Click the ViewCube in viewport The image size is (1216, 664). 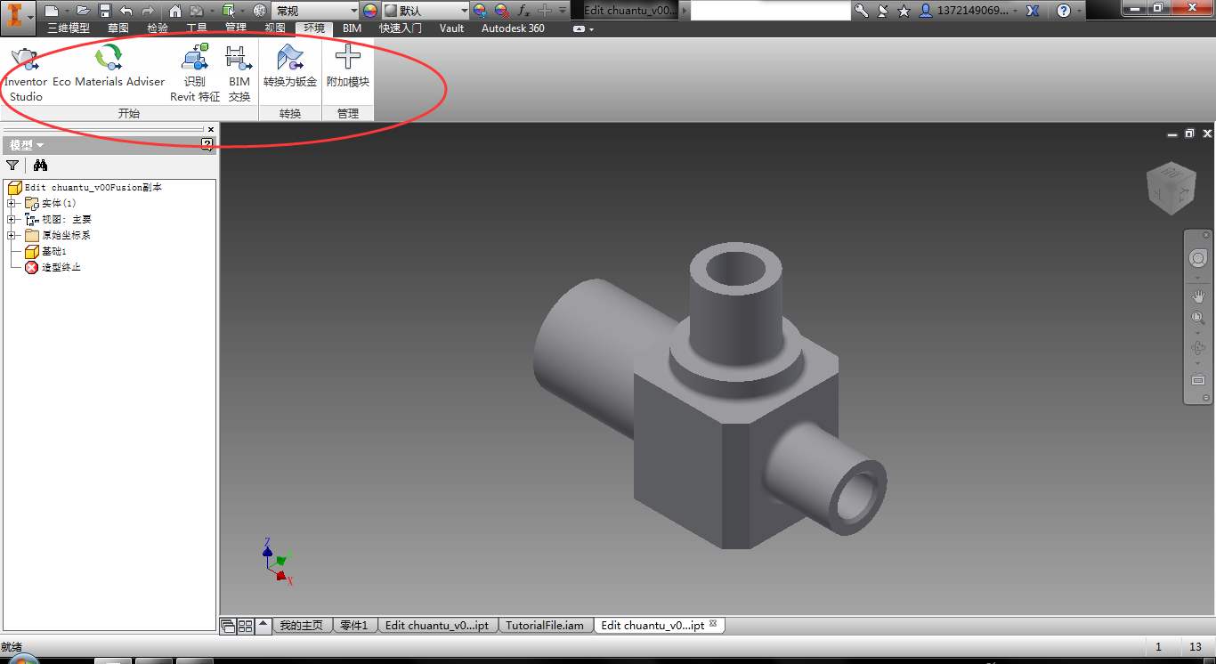[1171, 188]
